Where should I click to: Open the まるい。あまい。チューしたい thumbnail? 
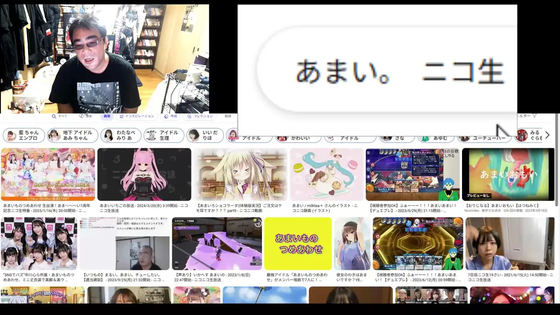pos(124,244)
